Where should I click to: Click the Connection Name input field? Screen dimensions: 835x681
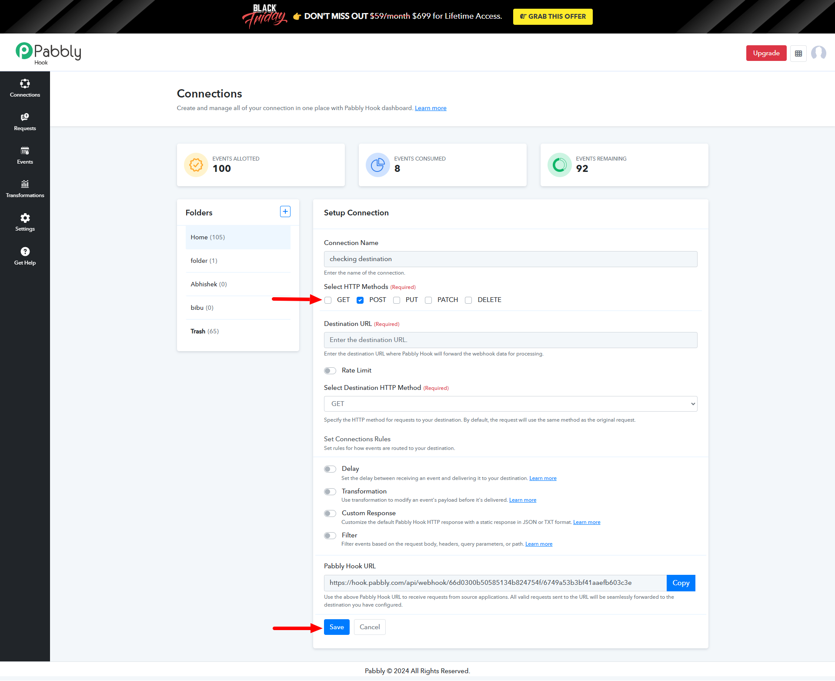tap(511, 259)
